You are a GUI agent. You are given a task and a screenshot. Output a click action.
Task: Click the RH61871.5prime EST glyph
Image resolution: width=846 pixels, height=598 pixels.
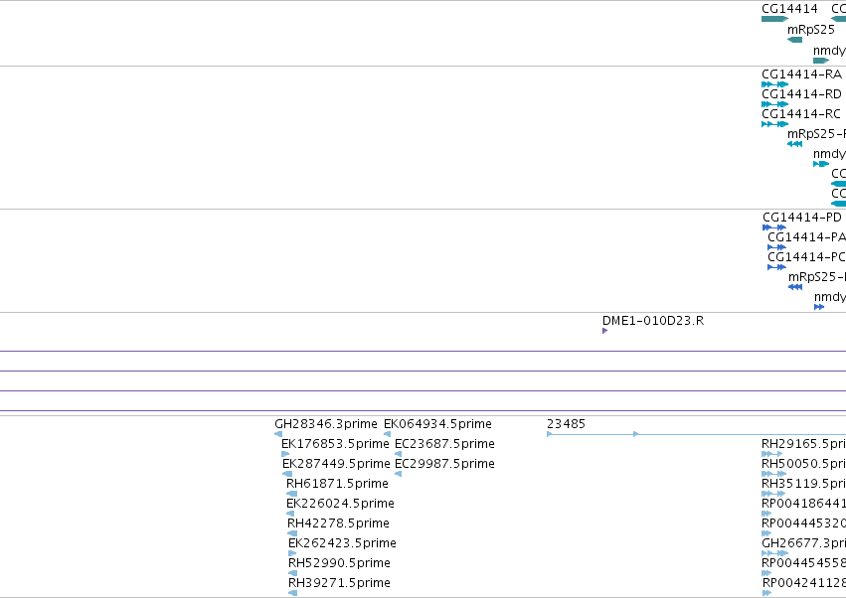coord(292,494)
